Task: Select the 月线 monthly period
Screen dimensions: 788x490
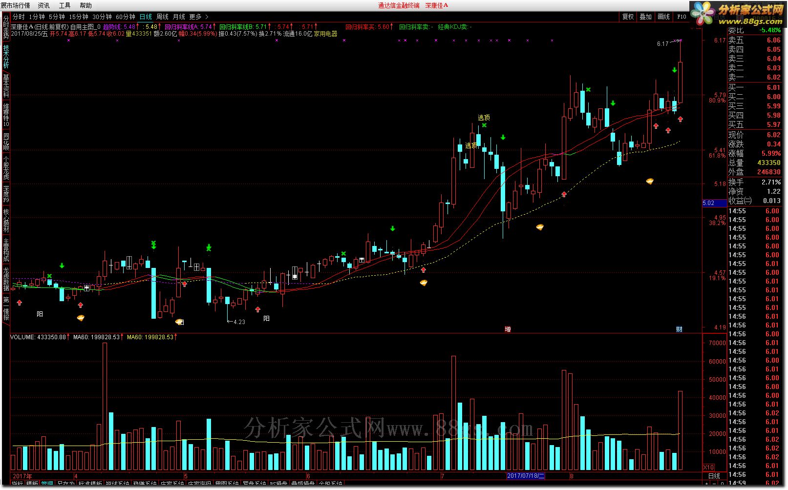Action: tap(179, 17)
